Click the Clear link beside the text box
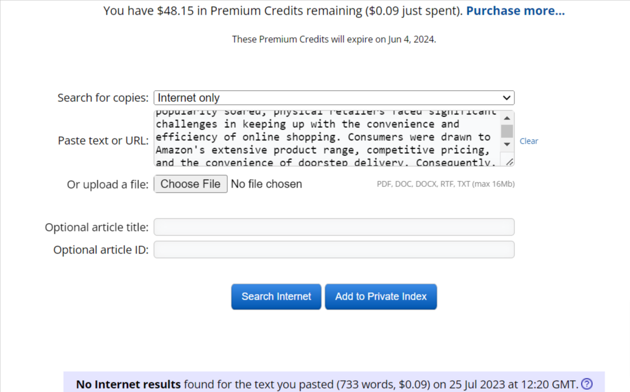Screen dimensions: 630x392 (x=528, y=141)
